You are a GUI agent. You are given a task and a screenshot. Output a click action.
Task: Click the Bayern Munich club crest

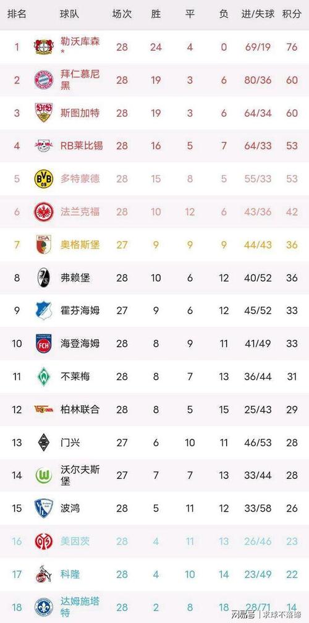(44, 80)
